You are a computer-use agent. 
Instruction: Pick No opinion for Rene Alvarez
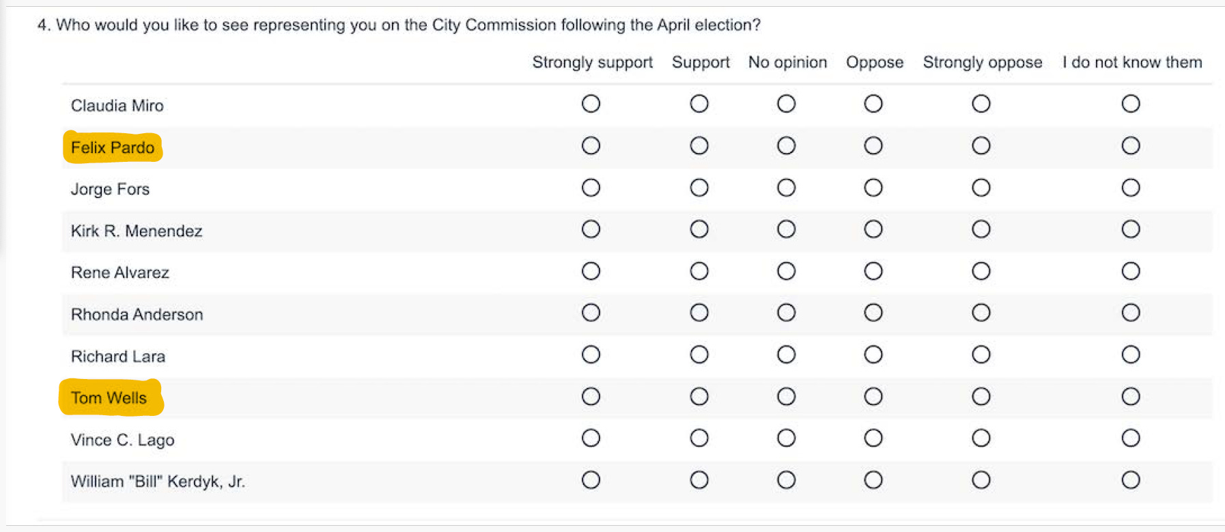[786, 271]
